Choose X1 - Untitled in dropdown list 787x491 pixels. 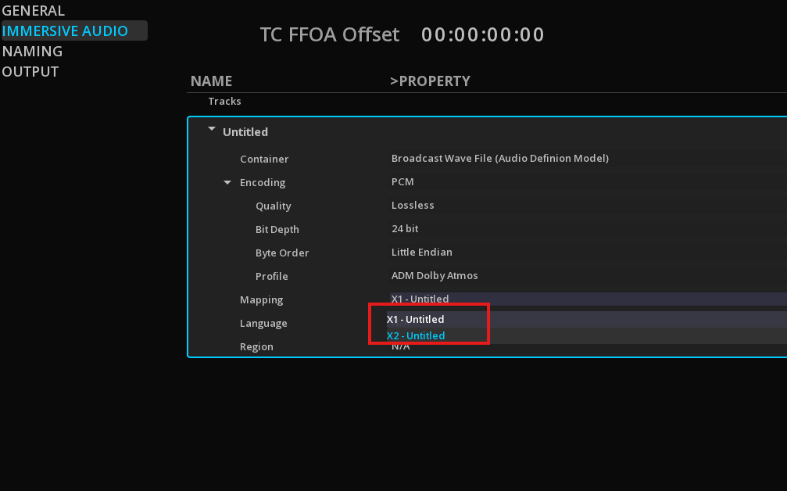tap(416, 320)
